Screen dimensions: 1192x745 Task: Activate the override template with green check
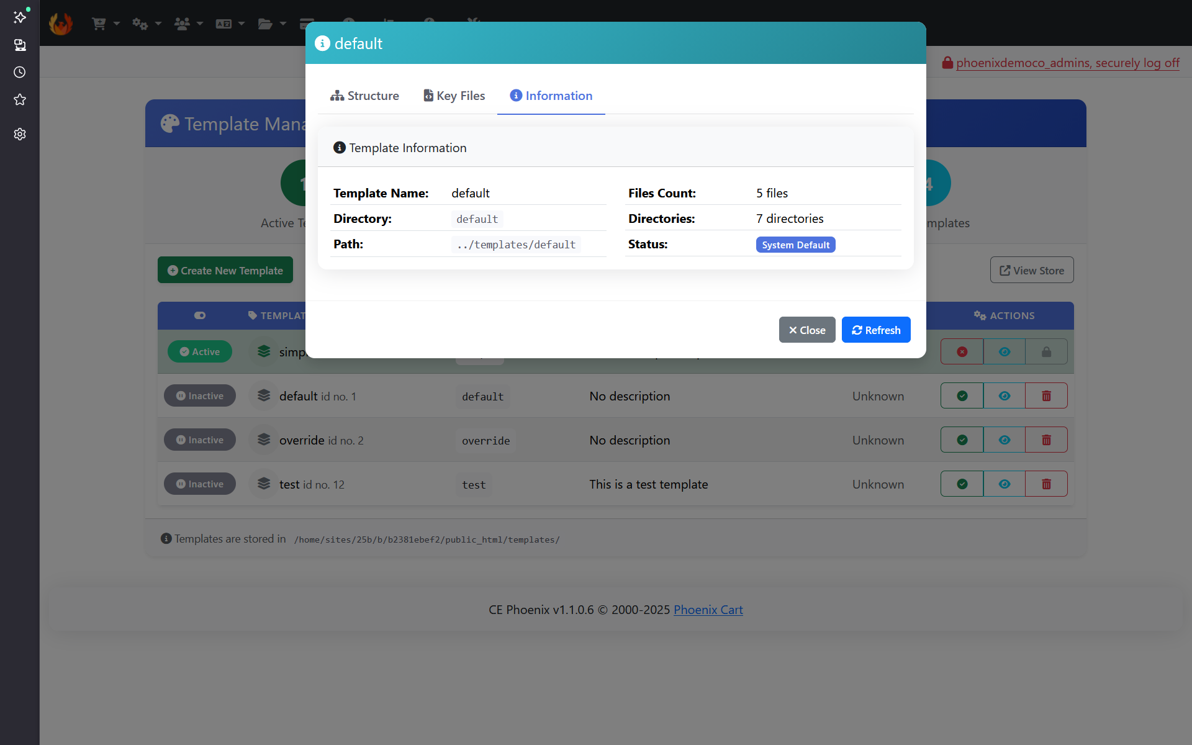(x=962, y=440)
